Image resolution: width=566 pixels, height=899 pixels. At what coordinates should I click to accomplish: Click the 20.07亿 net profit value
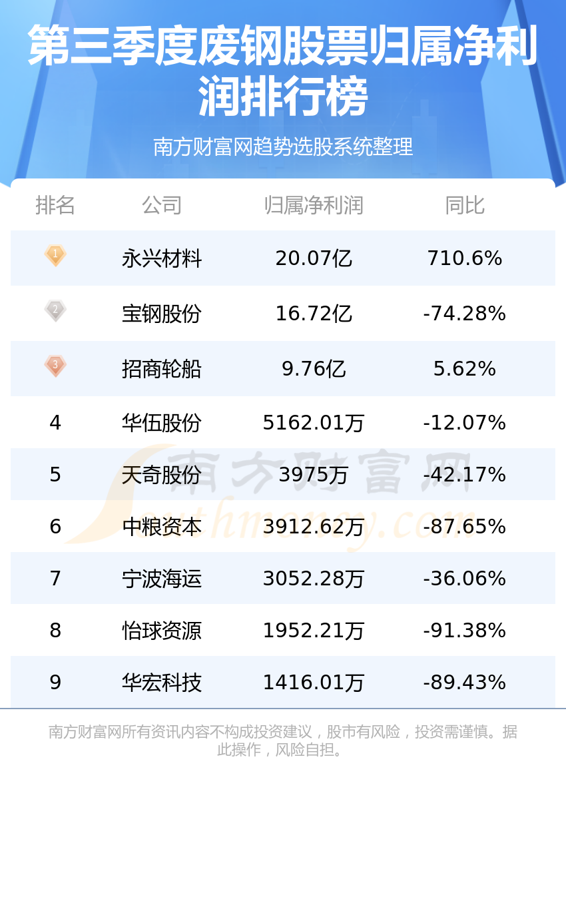coord(314,258)
